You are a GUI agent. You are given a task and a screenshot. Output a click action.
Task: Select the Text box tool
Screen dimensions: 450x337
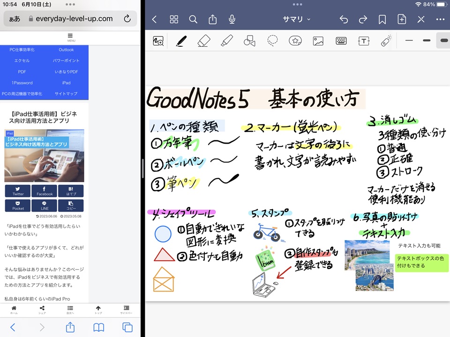[364, 41]
